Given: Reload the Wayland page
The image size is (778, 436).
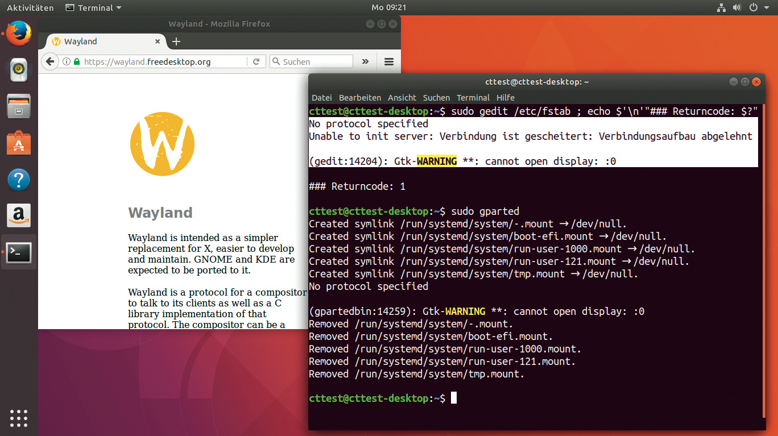Looking at the screenshot, I should (256, 61).
